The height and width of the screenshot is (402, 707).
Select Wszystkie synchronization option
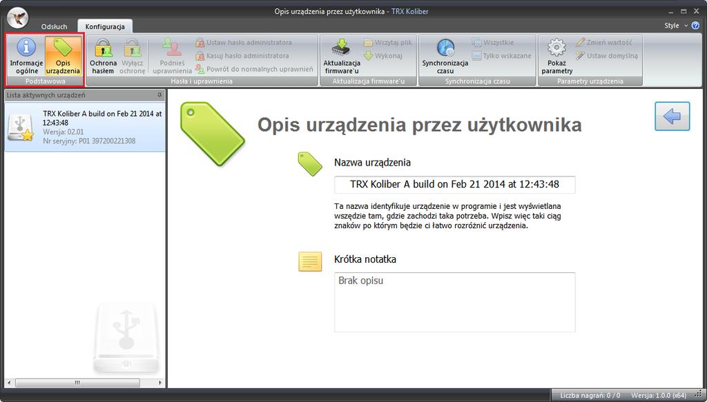494,42
